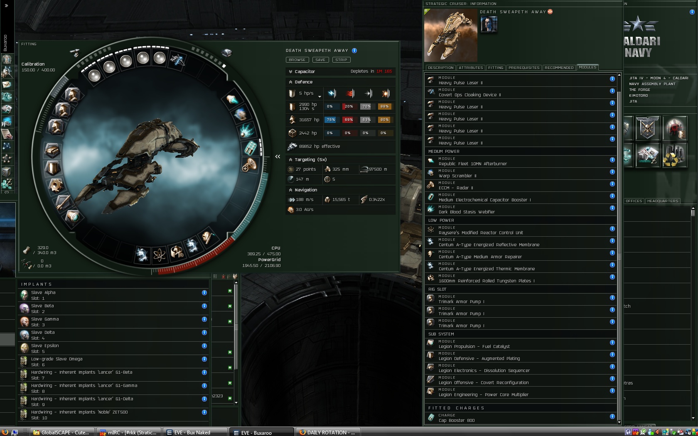The width and height of the screenshot is (698, 436).
Task: Collapse the Navigation section
Action: [x=290, y=190]
